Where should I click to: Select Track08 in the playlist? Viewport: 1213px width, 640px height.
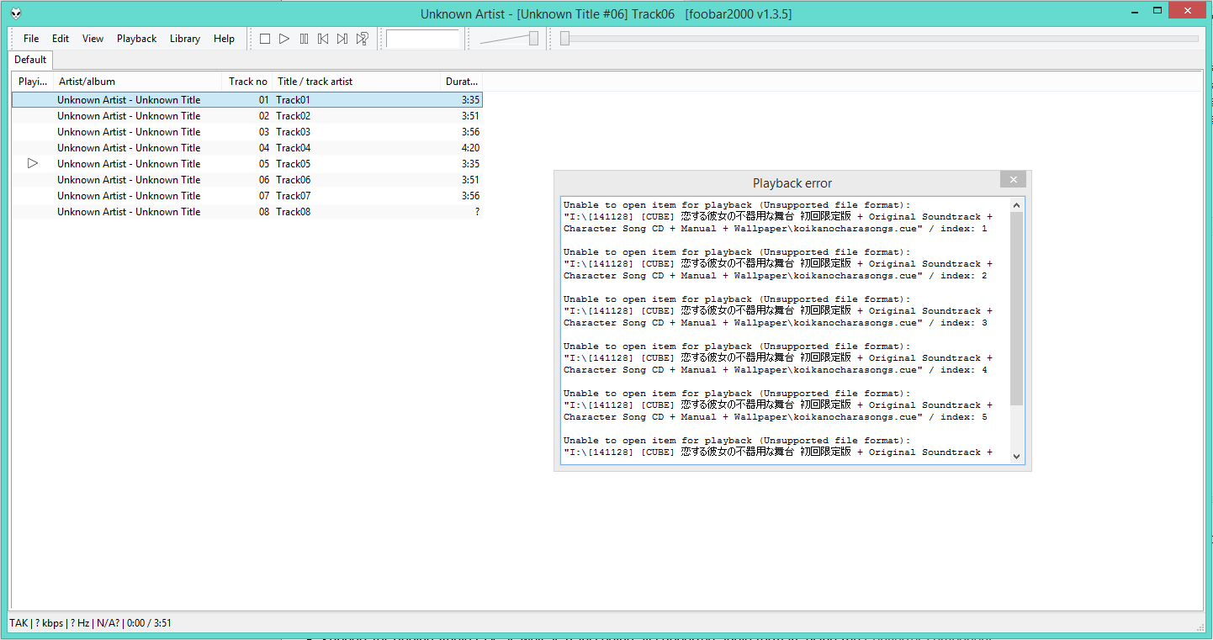pos(293,212)
